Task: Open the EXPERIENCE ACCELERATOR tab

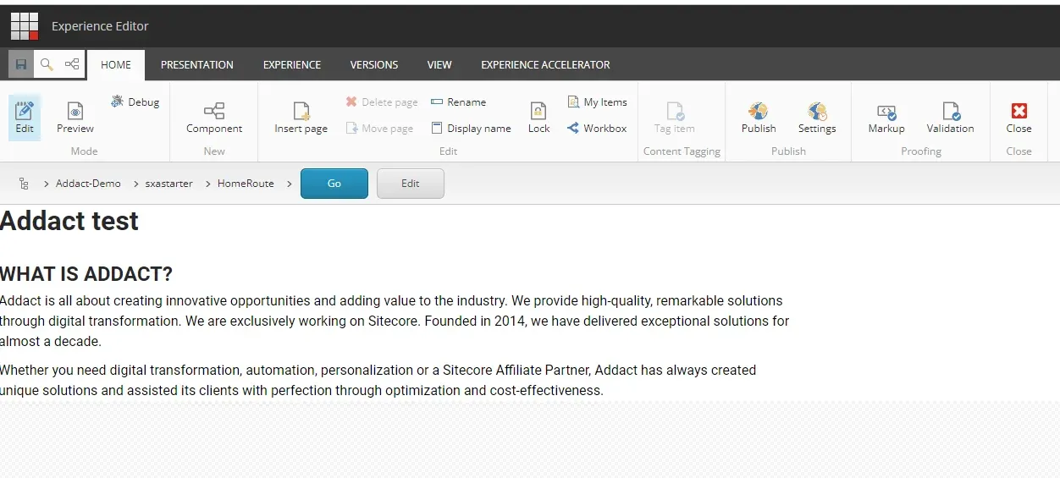Action: pos(545,64)
